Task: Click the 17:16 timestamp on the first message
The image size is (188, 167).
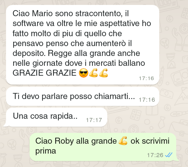Action: pyautogui.click(x=146, y=78)
